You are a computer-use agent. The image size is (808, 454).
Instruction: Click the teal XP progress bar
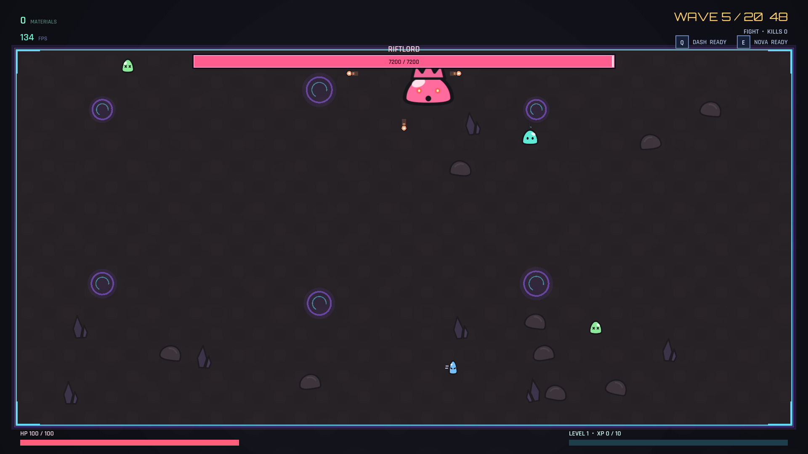[678, 443]
